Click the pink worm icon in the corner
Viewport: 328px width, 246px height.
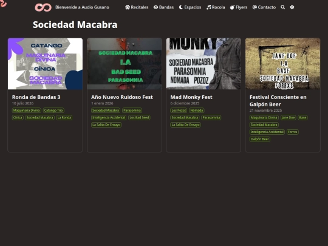pos(3,3)
